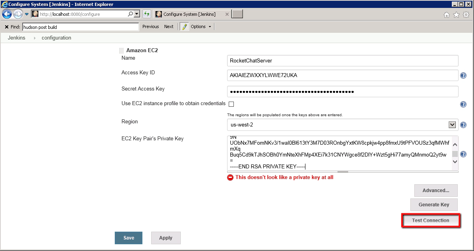Image resolution: width=474 pixels, height=251 pixels.
Task: Enable EC2 instance profile credentials checkbox
Action: click(231, 104)
